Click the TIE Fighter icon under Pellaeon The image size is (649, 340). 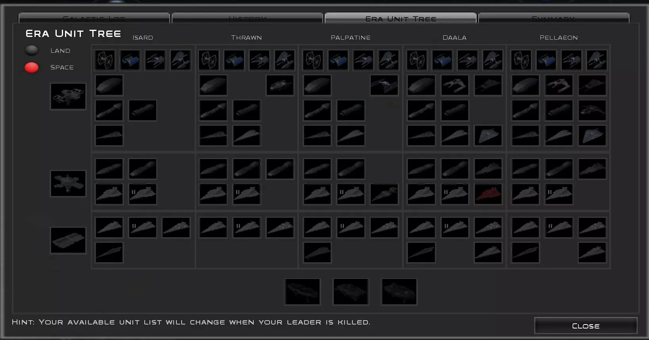(x=521, y=60)
